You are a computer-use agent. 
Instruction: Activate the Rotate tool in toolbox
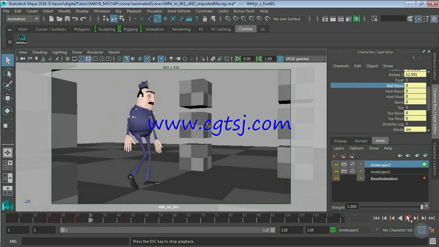coord(8,111)
